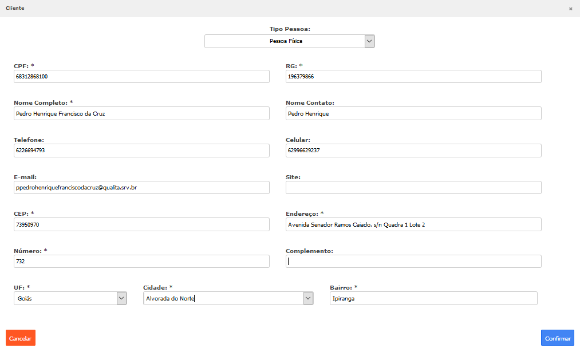Open the Tipo Pessoa dropdown

pos(289,41)
